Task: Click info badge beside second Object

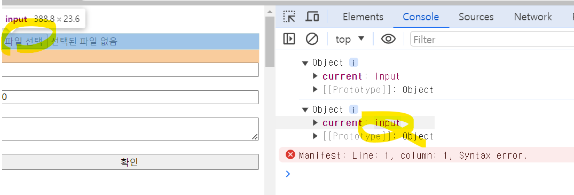Action: click(x=353, y=109)
